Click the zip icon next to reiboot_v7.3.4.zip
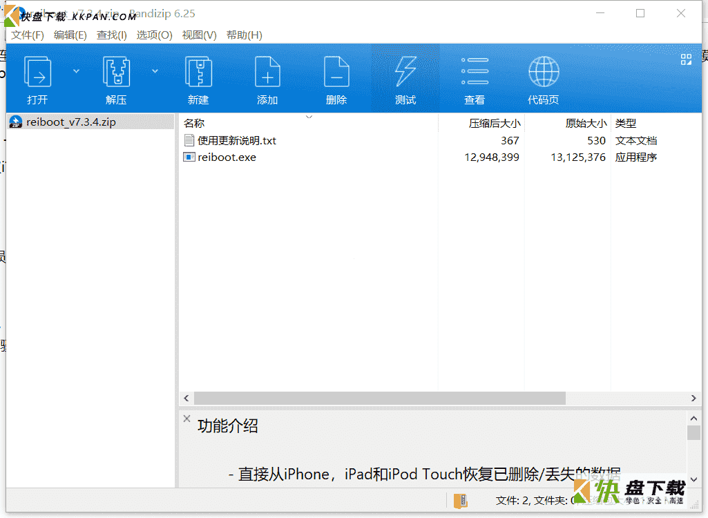This screenshot has height=518, width=708. 16,122
